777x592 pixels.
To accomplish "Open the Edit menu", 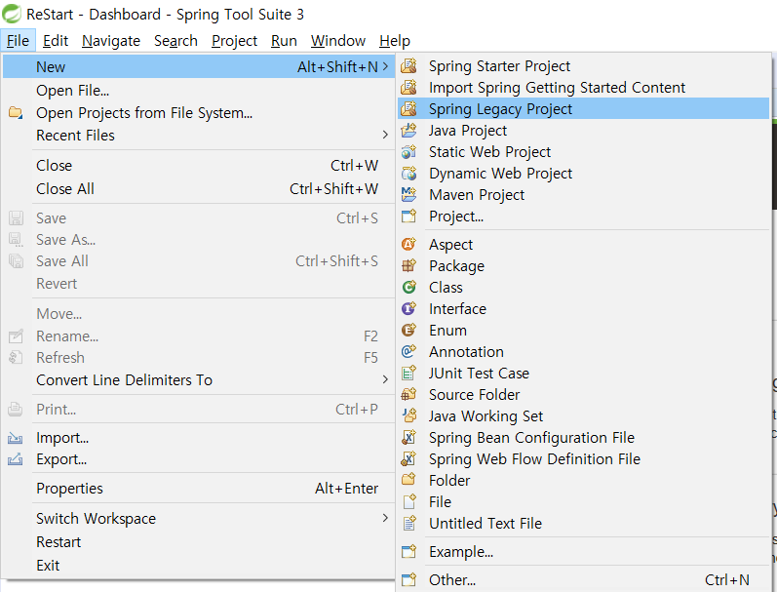I will coord(55,41).
